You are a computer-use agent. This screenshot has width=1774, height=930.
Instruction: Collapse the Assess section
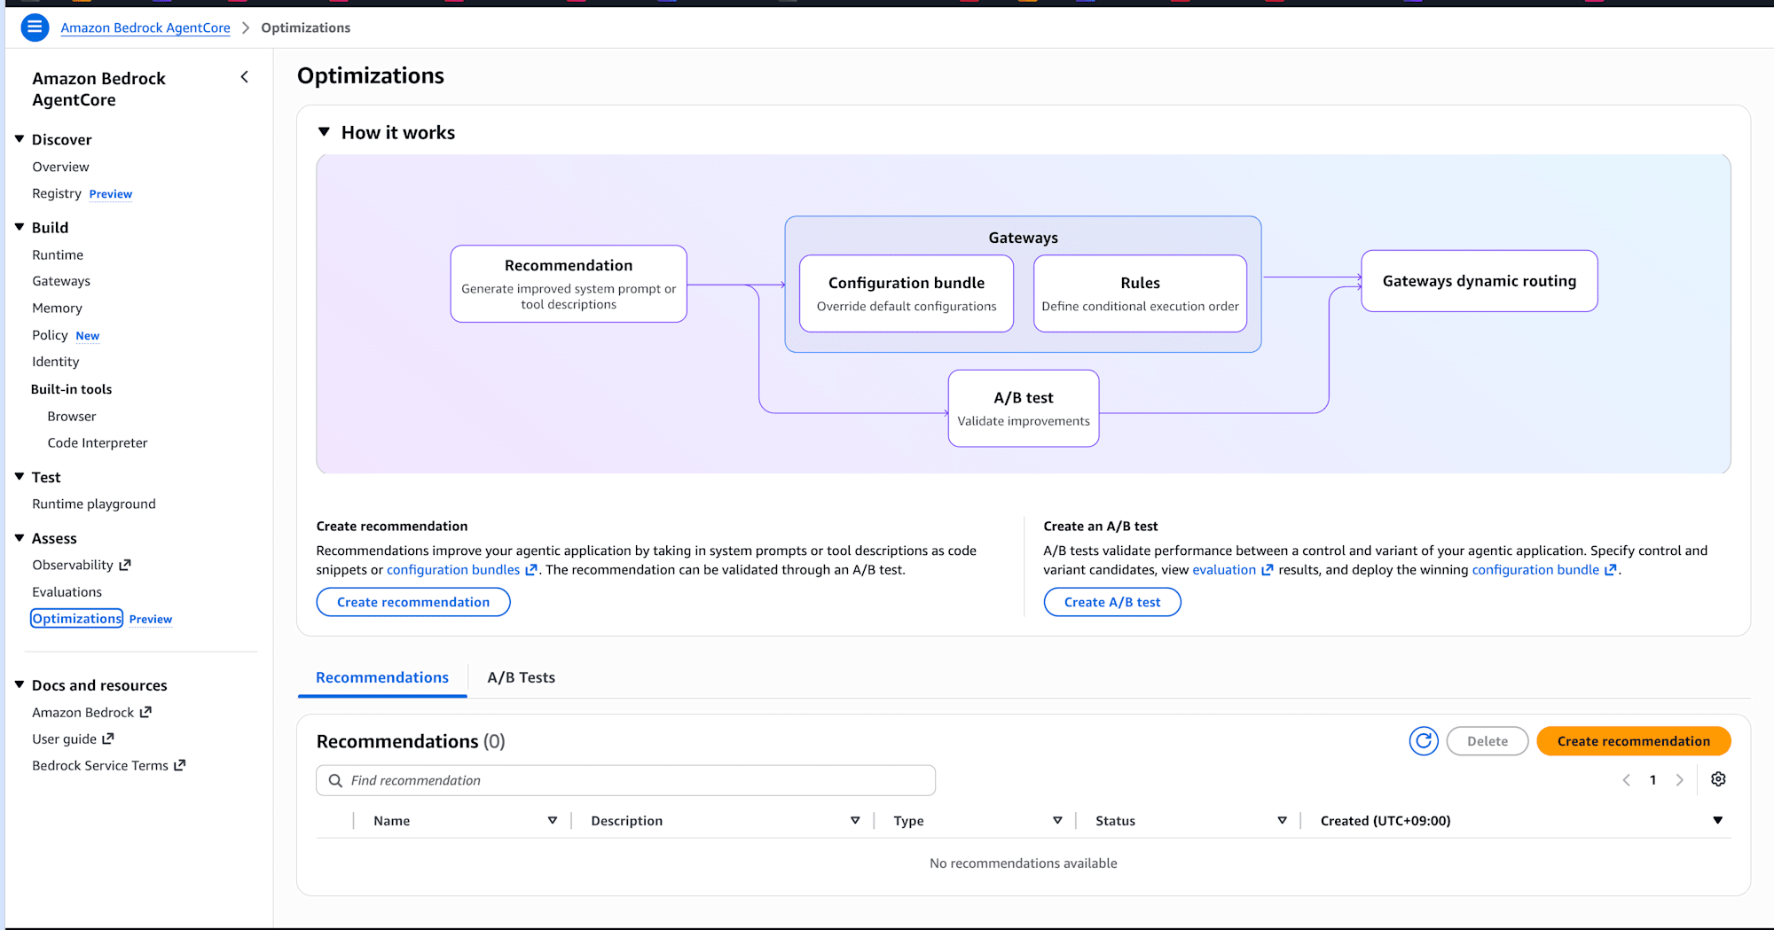point(20,538)
